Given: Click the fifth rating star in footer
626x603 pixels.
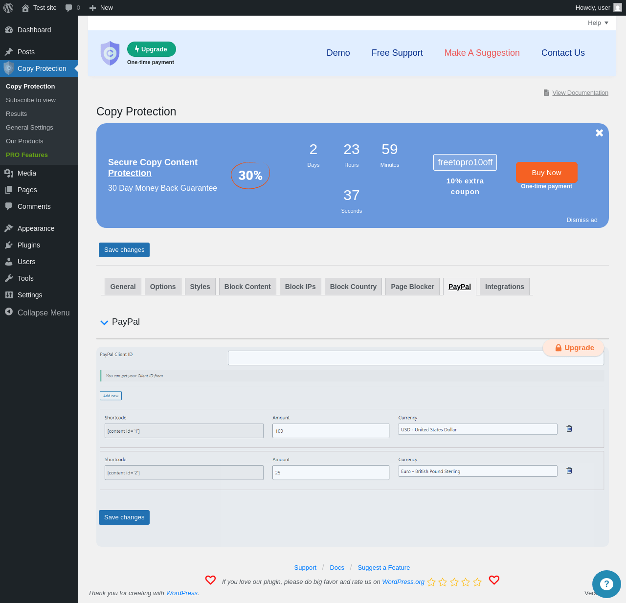Looking at the screenshot, I should coord(477,582).
